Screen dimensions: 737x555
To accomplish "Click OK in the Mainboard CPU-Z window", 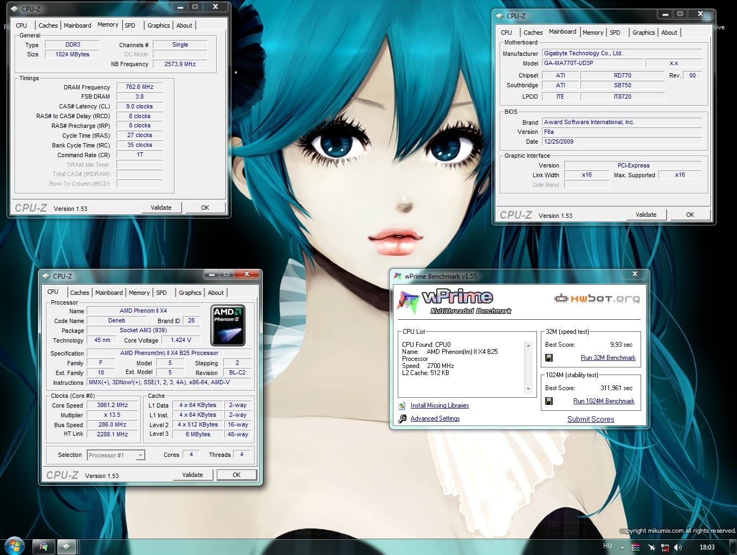I will click(x=690, y=215).
